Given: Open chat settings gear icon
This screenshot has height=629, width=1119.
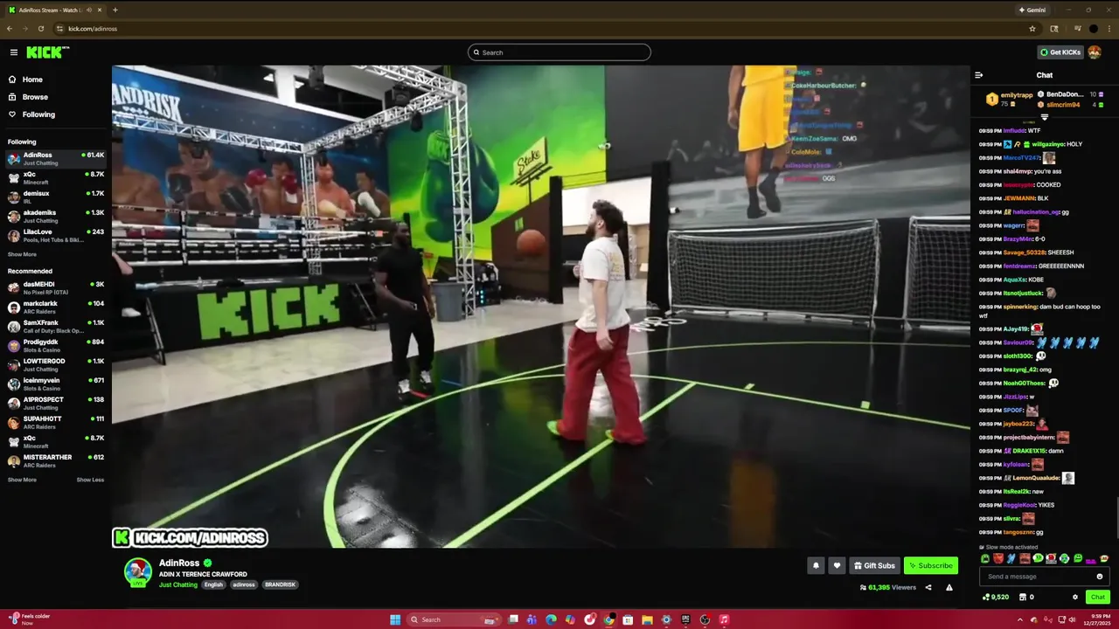Looking at the screenshot, I should click(1075, 598).
